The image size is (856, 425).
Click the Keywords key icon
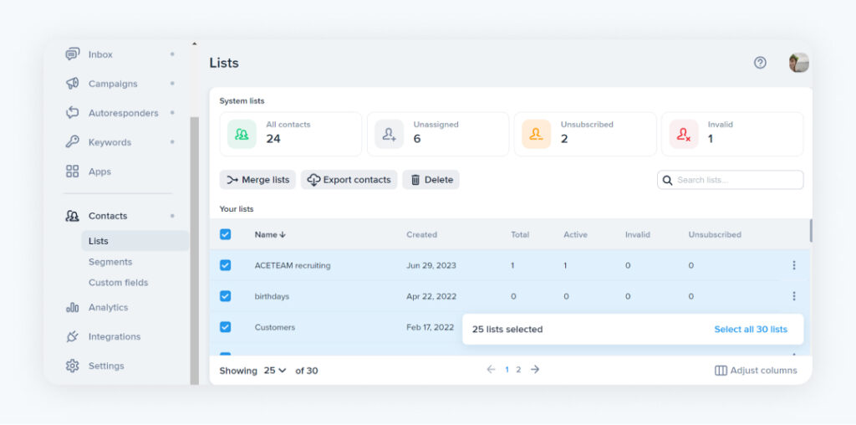point(73,142)
